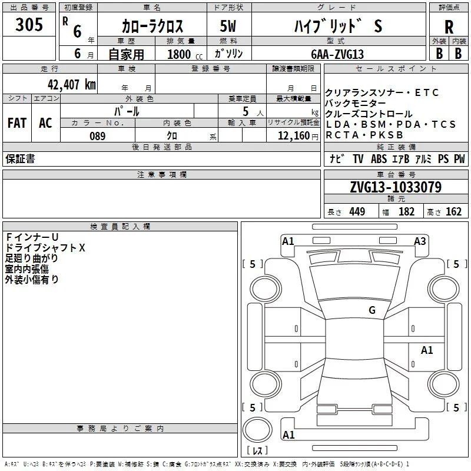Click 事務局よりご案内 section header
This screenshot has height=471, width=471.
tap(120, 429)
